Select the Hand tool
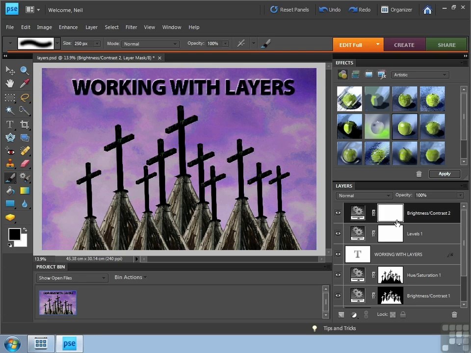The image size is (471, 353). click(10, 84)
